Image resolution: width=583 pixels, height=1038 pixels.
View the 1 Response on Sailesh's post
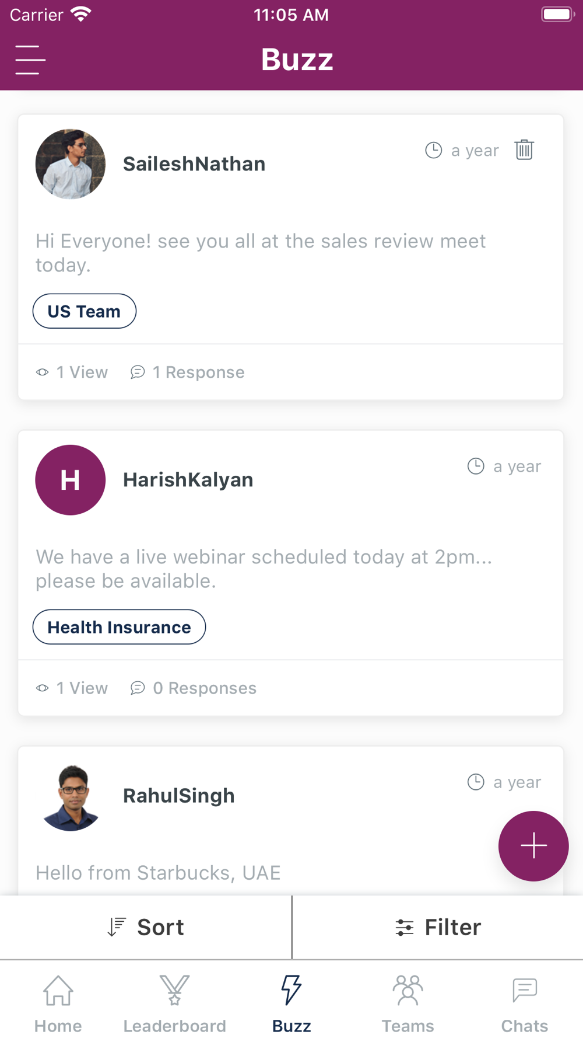(187, 372)
